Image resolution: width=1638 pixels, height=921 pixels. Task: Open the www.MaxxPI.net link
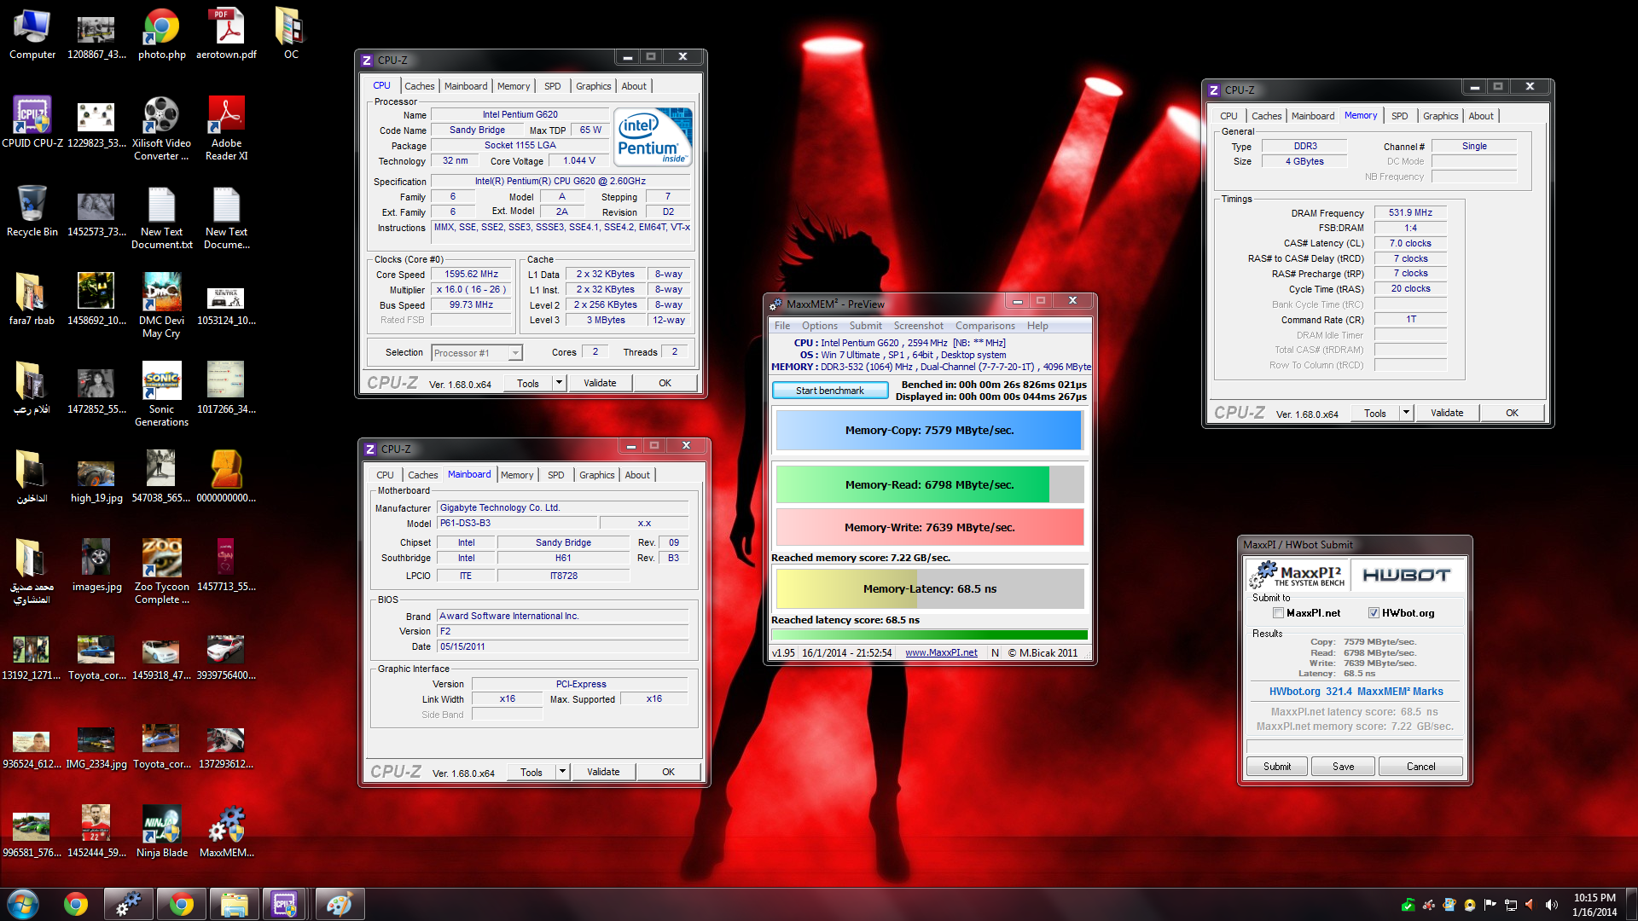[x=941, y=653]
